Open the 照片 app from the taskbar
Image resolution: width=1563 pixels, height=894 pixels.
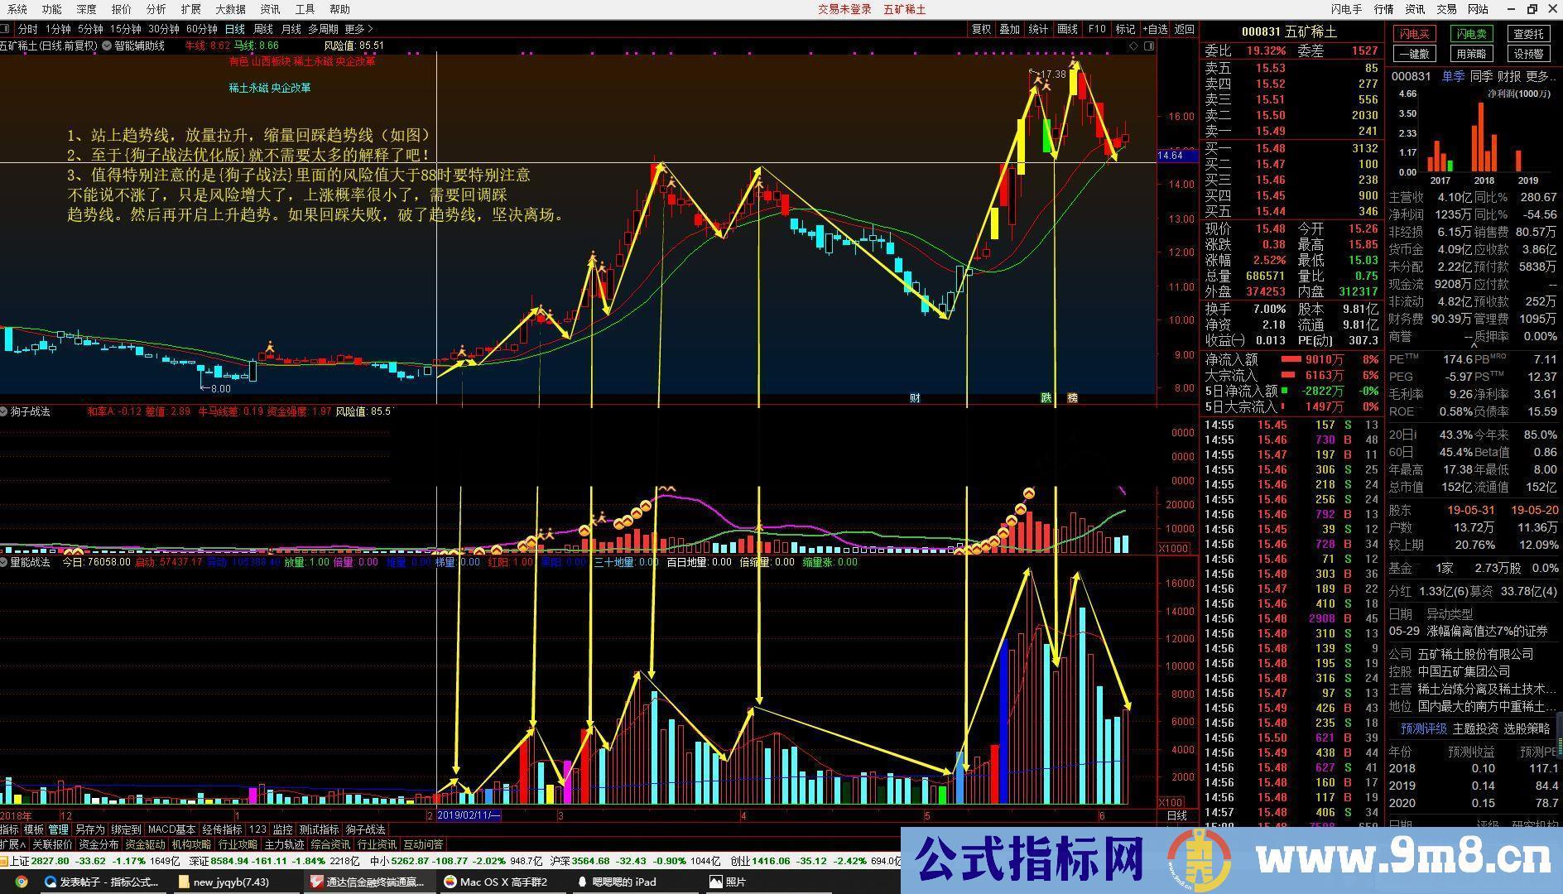729,882
